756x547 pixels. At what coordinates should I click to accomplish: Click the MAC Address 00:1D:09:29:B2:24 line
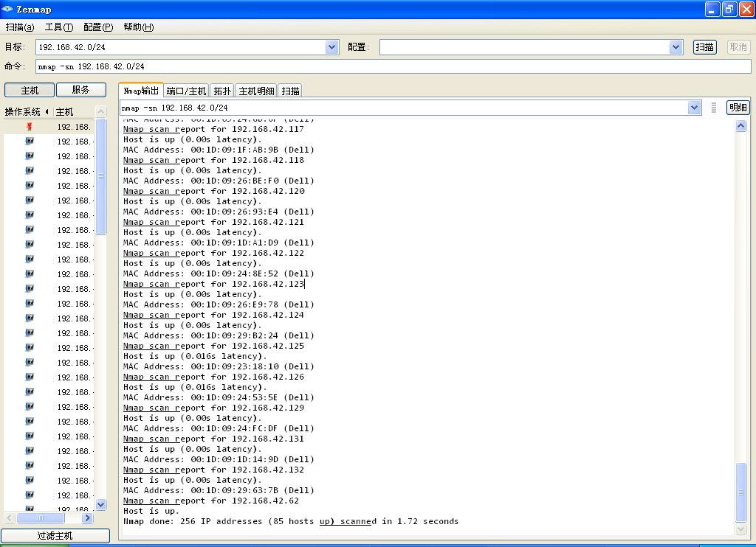(219, 335)
